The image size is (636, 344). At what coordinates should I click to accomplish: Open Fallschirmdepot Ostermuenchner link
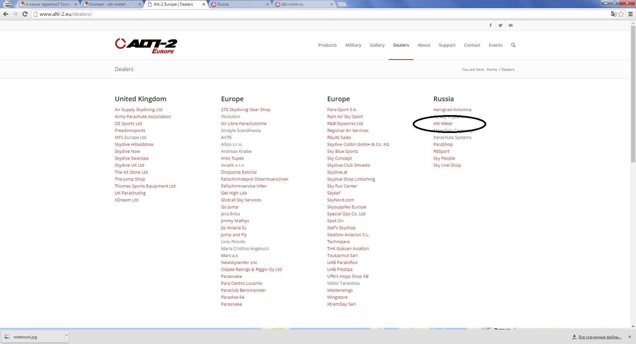coord(255,179)
